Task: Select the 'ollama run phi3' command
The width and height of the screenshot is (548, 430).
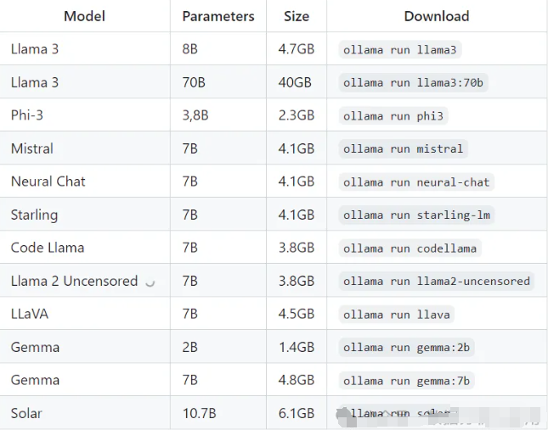Action: pos(393,116)
